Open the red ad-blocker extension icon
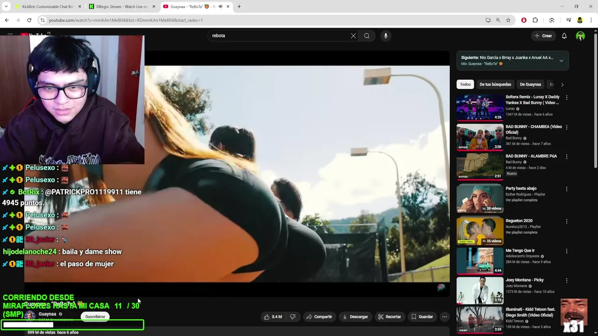 click(524, 20)
